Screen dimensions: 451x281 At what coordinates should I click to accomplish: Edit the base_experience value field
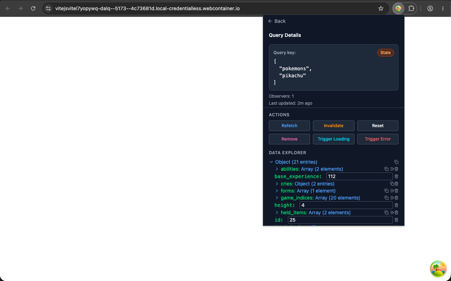[359, 176]
